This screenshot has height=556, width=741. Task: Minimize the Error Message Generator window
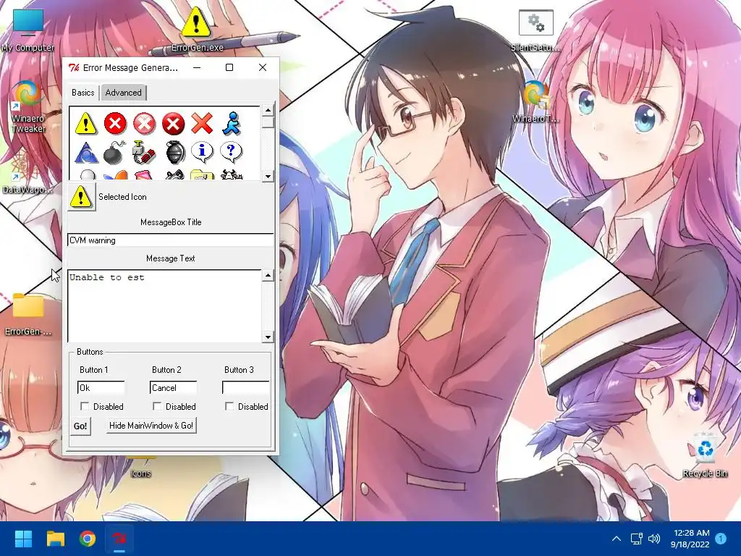click(197, 67)
